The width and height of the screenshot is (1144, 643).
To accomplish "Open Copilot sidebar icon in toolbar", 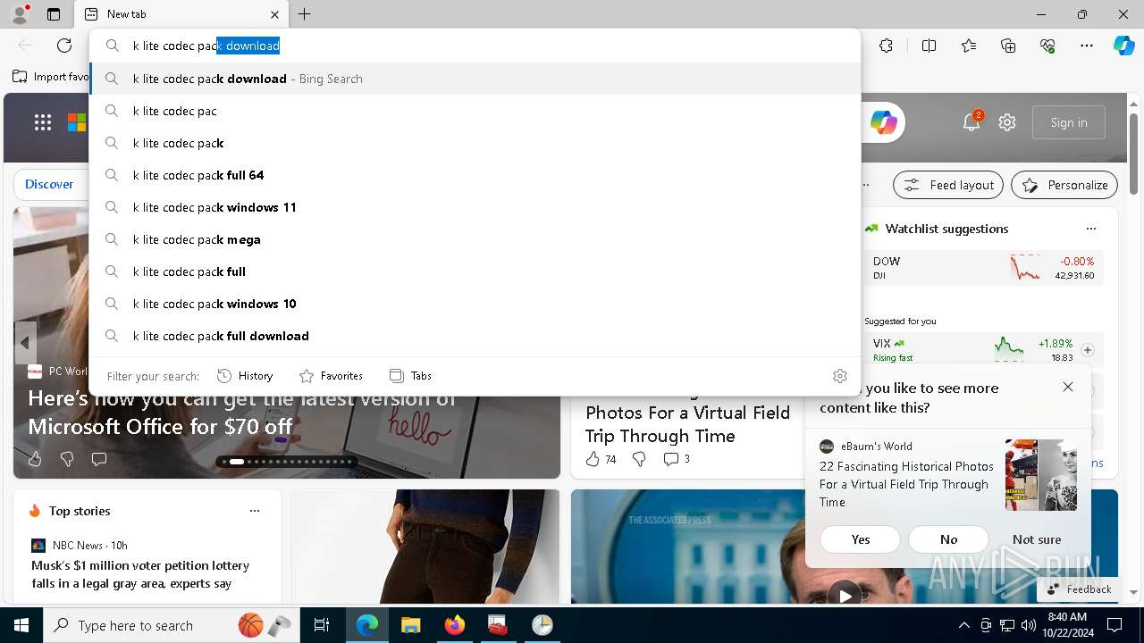I will point(1123,46).
